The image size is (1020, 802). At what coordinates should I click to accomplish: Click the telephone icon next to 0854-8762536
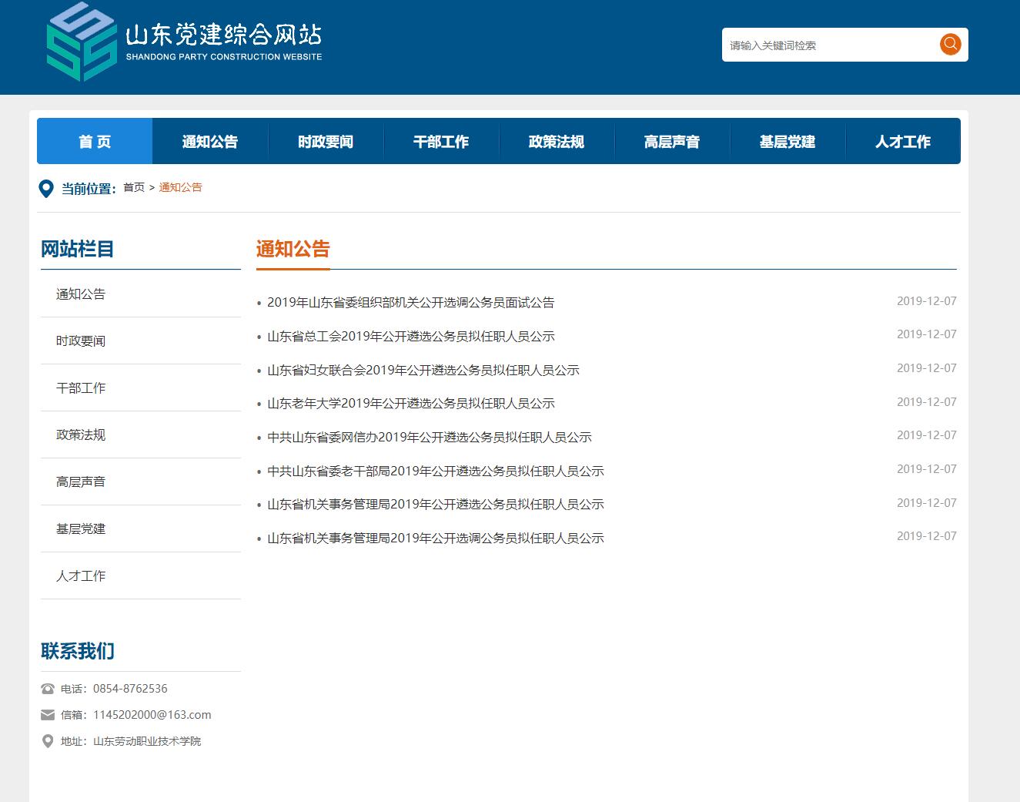pos(47,688)
